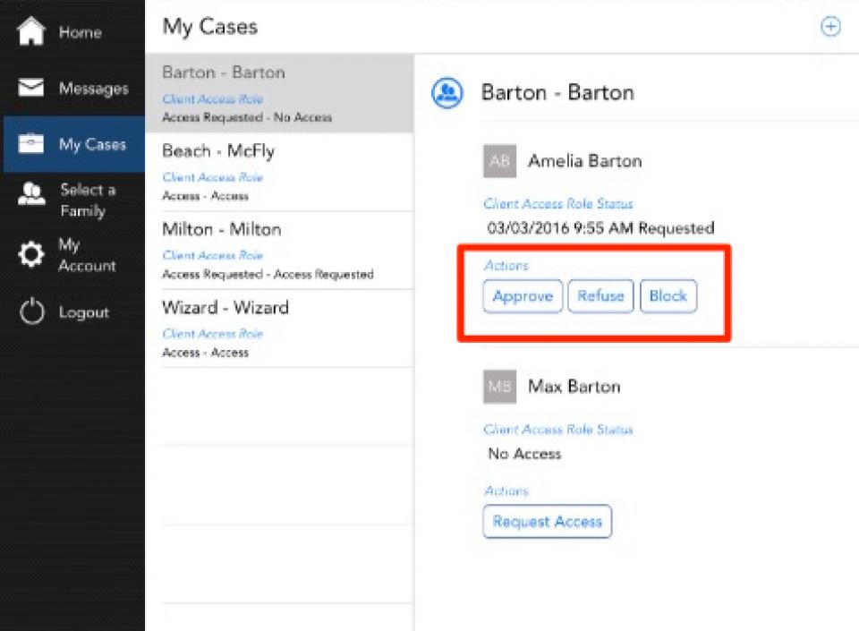Click the family group icon beside Barton - Barton

447,92
